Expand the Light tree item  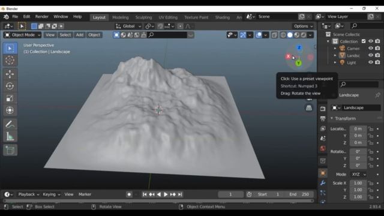coord(335,62)
